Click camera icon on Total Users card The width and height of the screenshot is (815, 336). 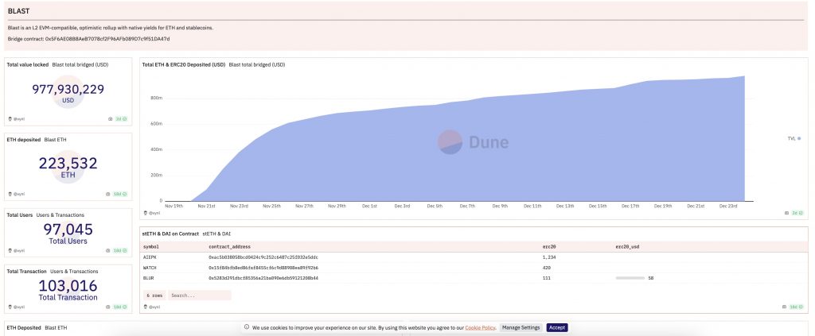click(107, 250)
